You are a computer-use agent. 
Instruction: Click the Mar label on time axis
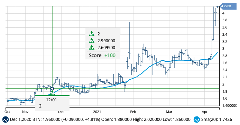pyautogui.click(x=169, y=112)
